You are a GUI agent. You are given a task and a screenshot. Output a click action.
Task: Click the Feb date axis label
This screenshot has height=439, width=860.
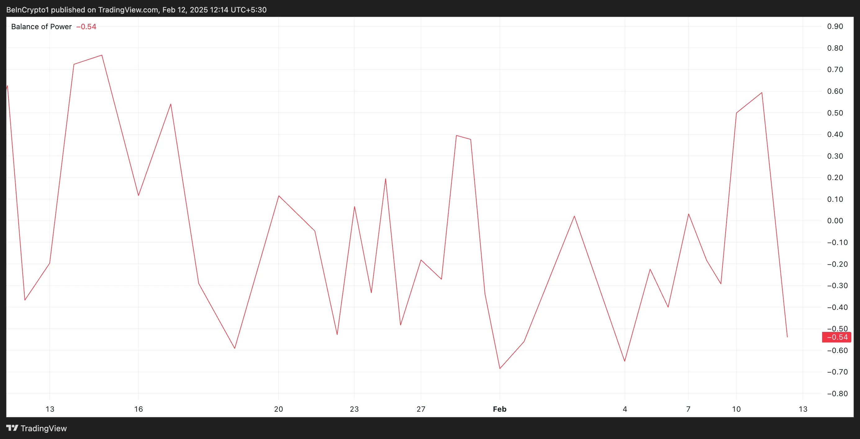click(x=500, y=409)
